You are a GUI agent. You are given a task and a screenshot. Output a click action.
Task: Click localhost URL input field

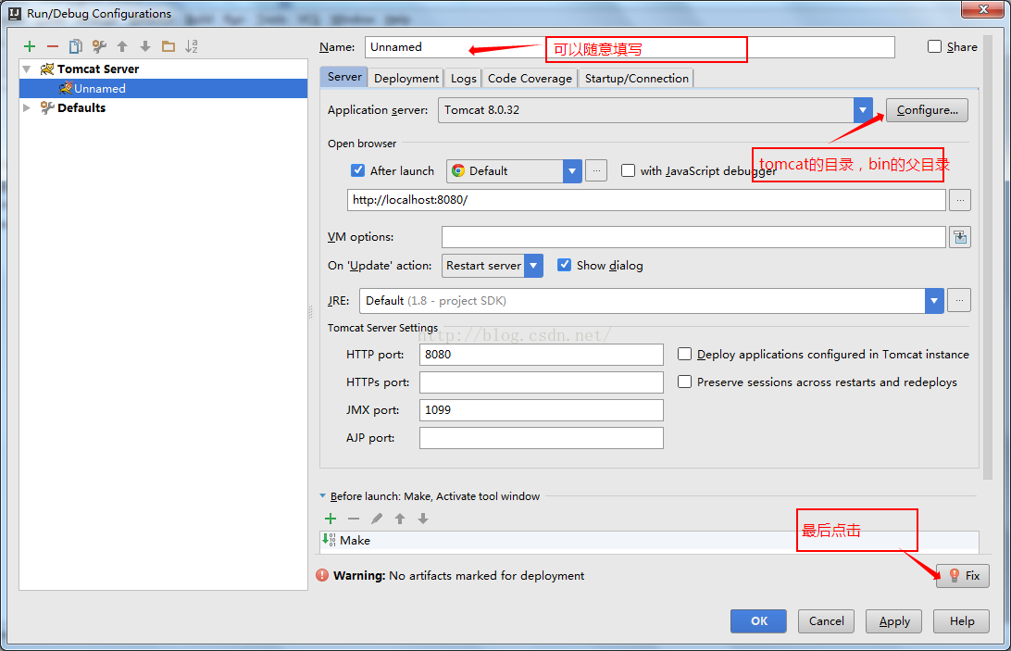[x=647, y=200]
